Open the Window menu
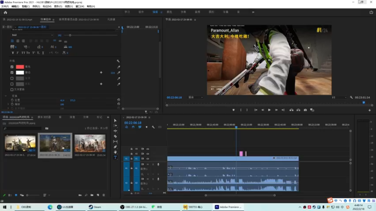 tap(80, 7)
